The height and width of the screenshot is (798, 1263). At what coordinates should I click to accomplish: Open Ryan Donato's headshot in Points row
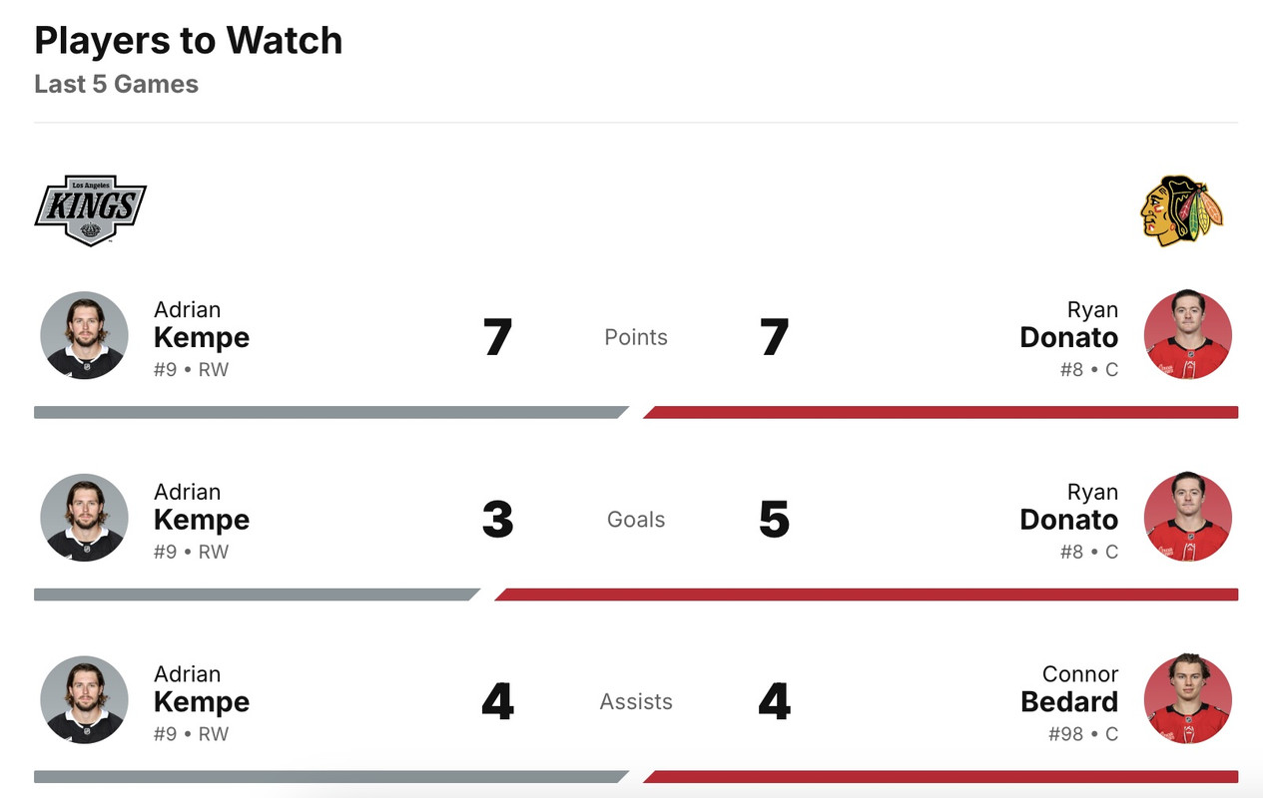tap(1187, 335)
